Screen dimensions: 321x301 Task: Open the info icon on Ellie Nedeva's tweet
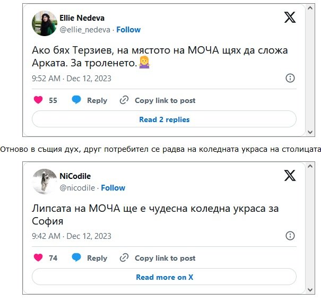290,78
